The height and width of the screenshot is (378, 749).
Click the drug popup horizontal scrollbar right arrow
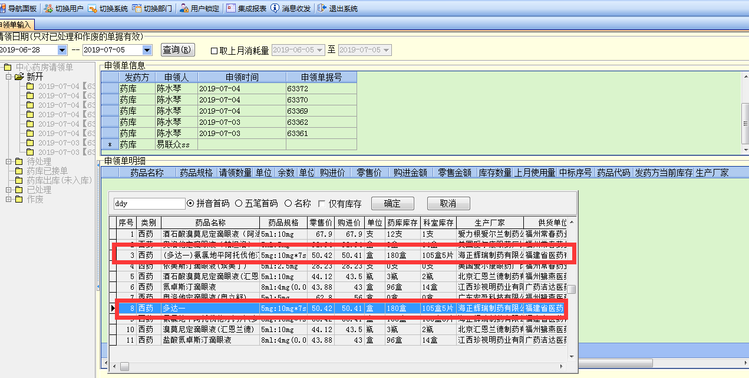(x=562, y=366)
